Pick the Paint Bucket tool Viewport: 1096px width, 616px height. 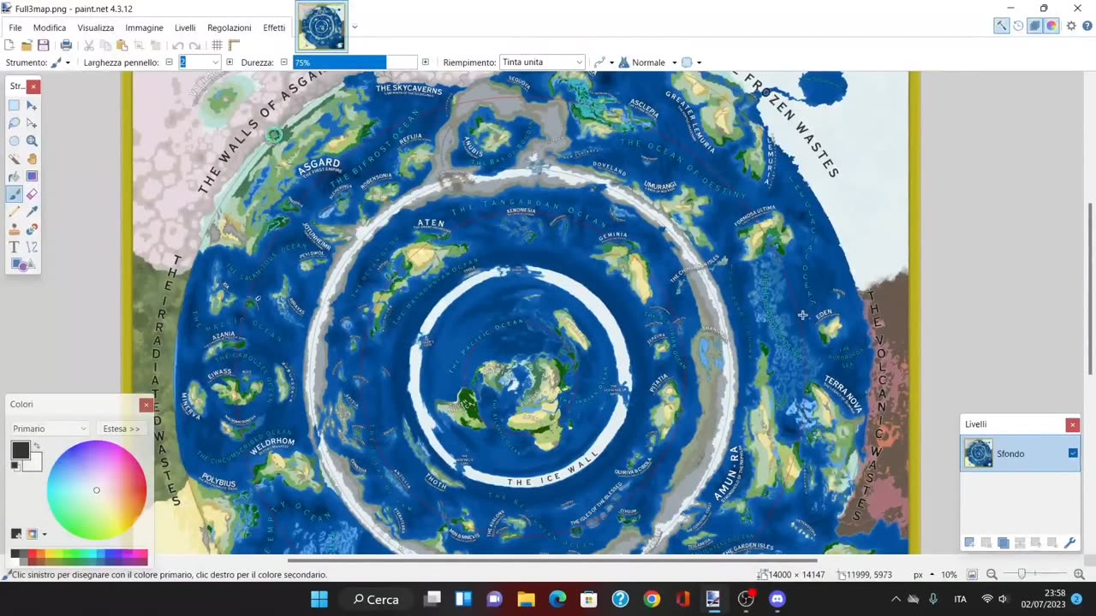[x=15, y=176]
